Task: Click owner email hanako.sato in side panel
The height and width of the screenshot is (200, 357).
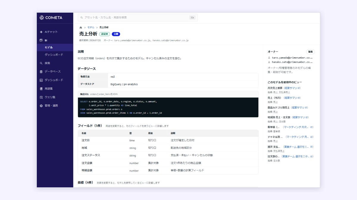Action: pyautogui.click(x=292, y=62)
